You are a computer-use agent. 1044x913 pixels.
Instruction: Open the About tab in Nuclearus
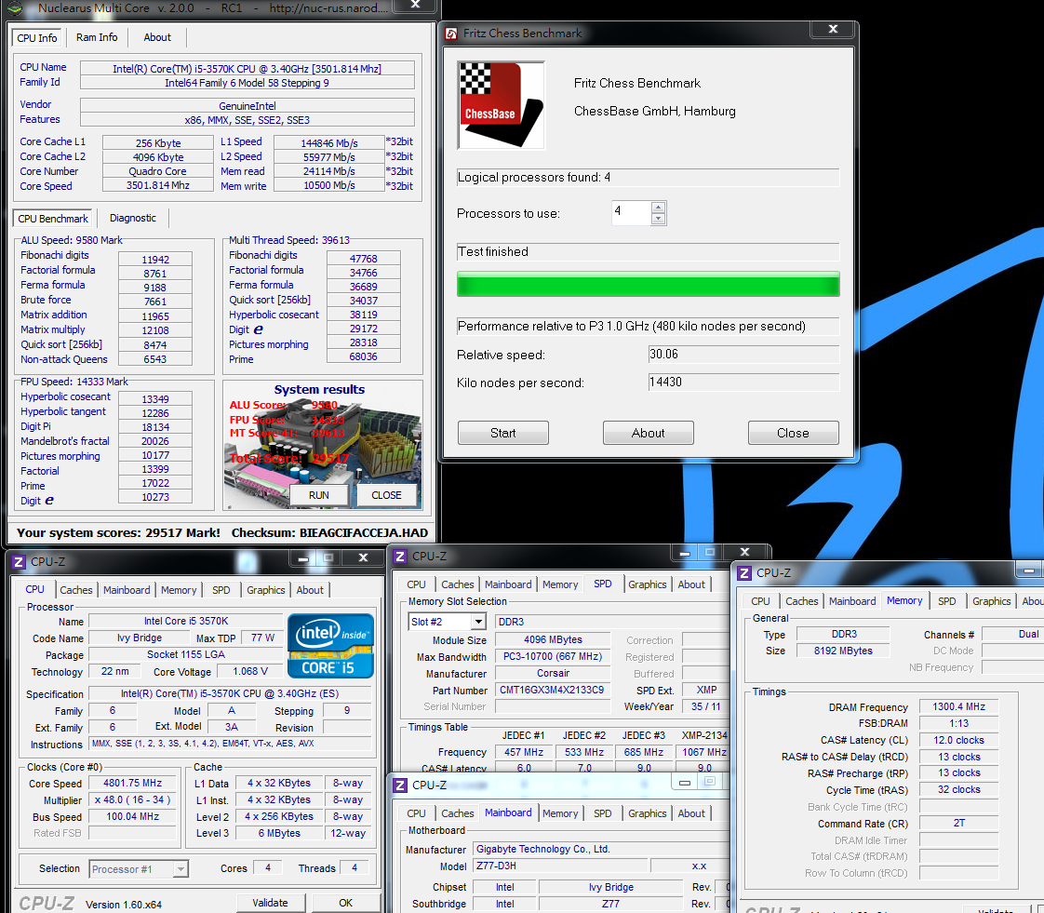tap(157, 37)
